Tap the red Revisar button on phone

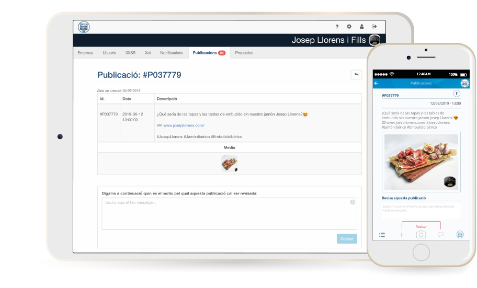point(421,225)
